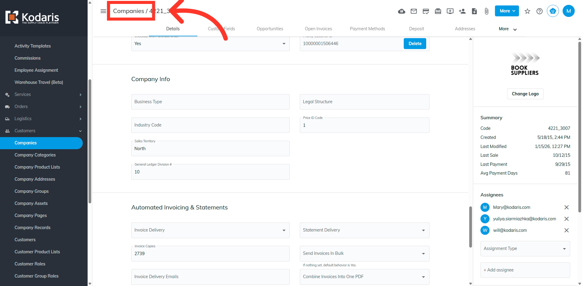
Task: Click the add document icon
Action: coord(474,11)
